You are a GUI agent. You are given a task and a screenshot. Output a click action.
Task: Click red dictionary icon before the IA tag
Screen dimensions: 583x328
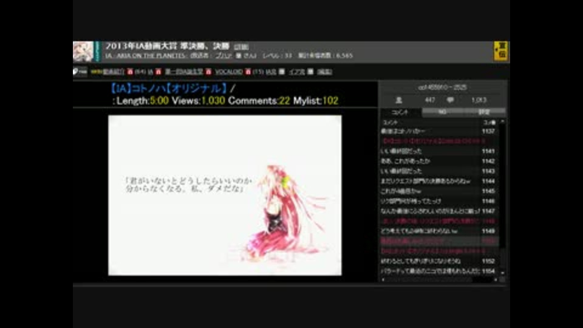130,72
